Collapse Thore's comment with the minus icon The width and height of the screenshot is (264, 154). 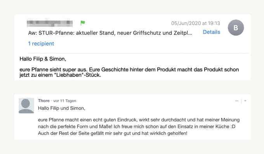(x=237, y=101)
